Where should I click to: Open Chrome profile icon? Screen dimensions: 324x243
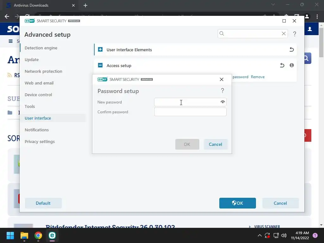(307, 16)
